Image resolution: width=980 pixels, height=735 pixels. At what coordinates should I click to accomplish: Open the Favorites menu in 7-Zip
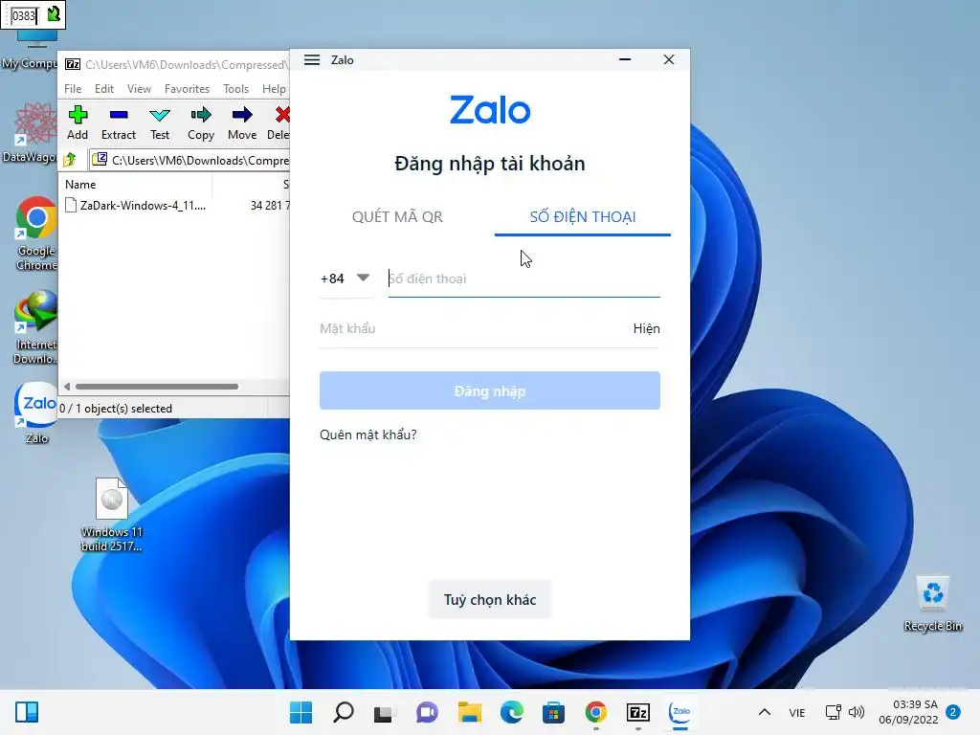[x=187, y=89]
